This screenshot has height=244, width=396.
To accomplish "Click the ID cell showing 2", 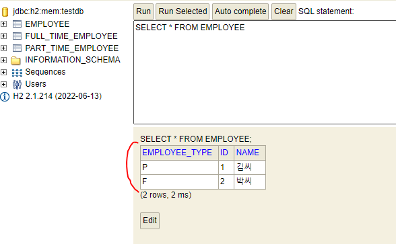I will click(x=226, y=181).
